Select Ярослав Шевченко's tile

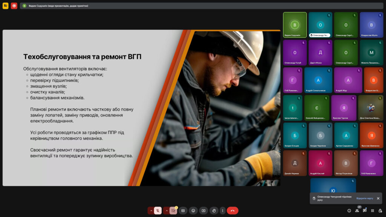pos(371,136)
